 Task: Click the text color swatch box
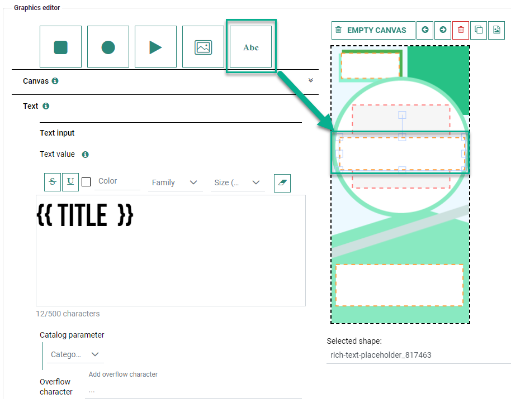(x=86, y=181)
